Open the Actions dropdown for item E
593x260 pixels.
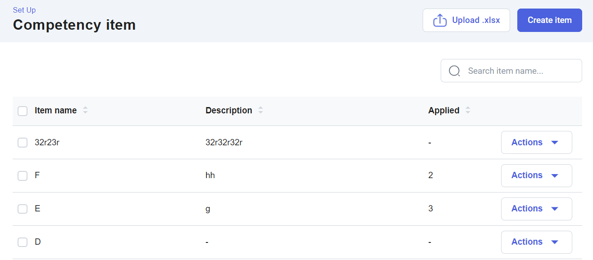pyautogui.click(x=536, y=209)
